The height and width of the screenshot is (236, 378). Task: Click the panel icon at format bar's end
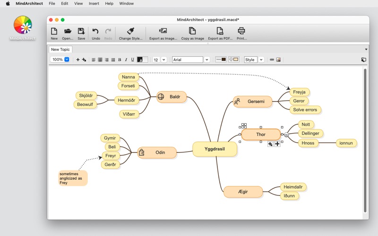363,59
